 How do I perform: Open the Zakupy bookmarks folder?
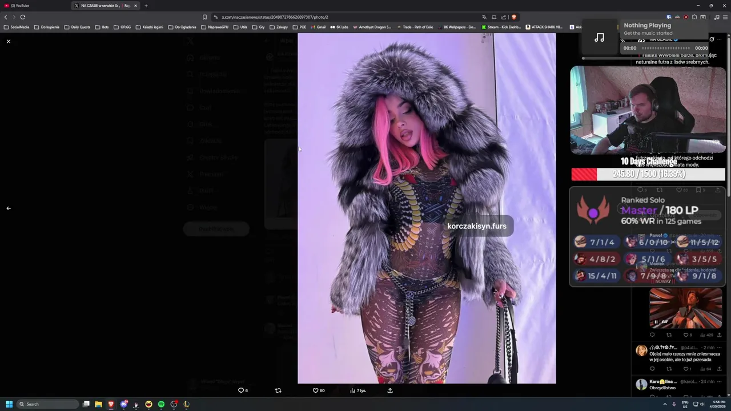(279, 27)
